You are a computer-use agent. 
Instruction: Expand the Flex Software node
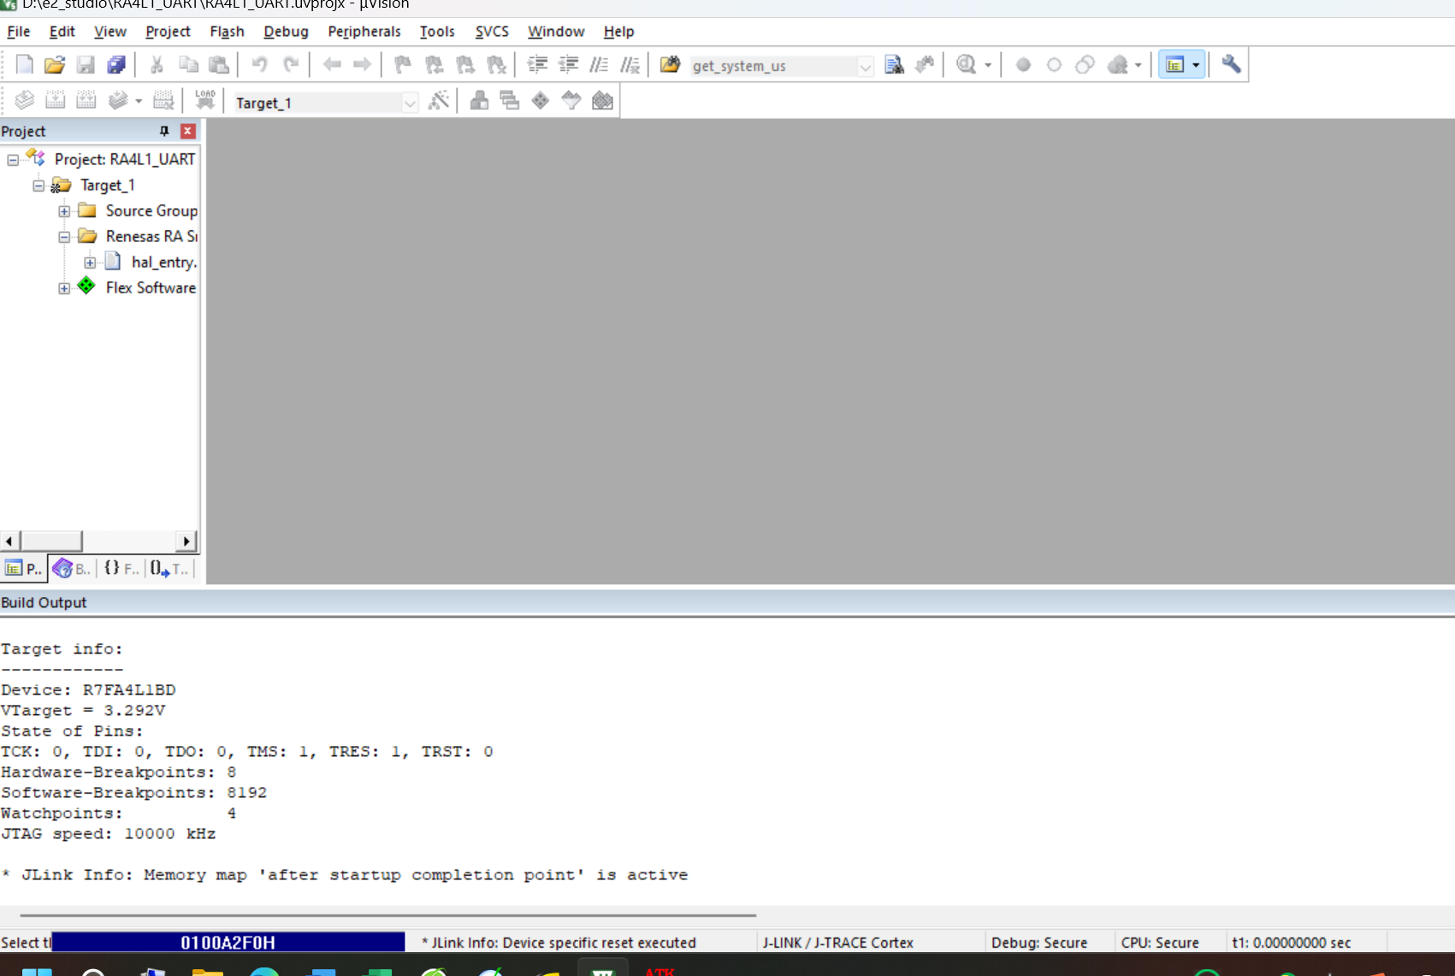(x=64, y=288)
